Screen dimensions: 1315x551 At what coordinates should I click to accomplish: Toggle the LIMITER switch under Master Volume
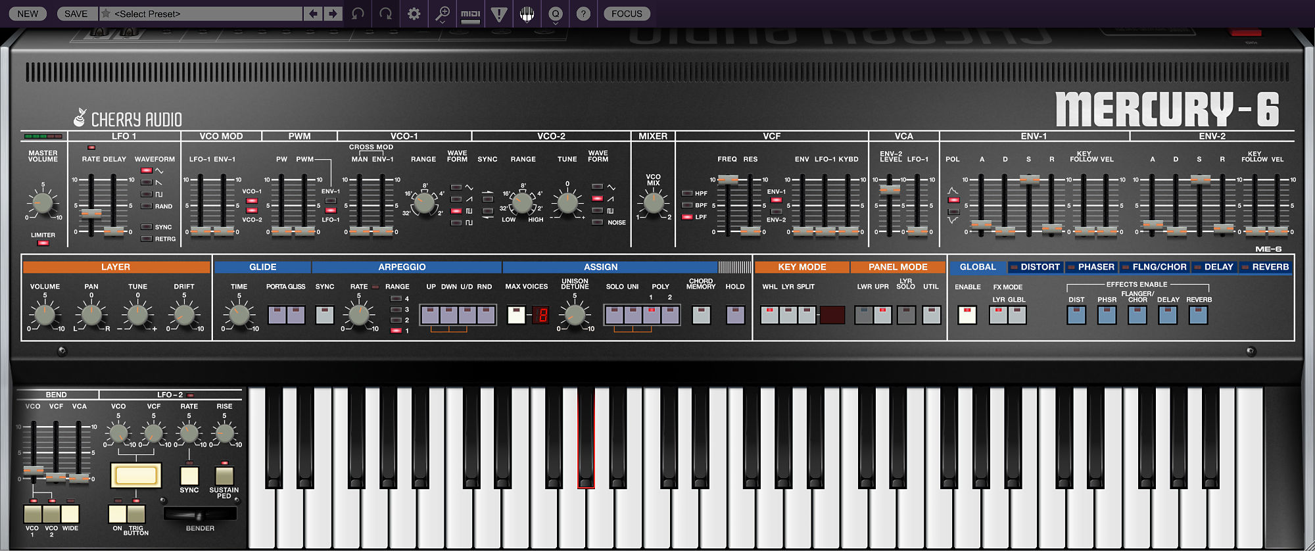point(43,243)
